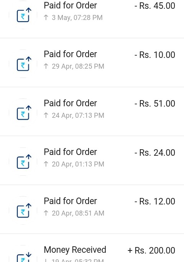
Task: Tap the - Rs. 51.00 amount
Action: 155,104
